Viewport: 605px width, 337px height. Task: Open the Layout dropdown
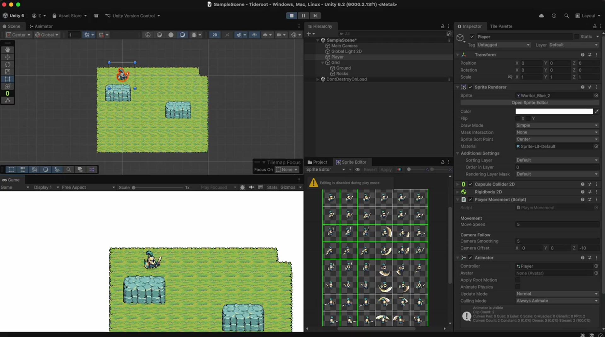pyautogui.click(x=588, y=16)
